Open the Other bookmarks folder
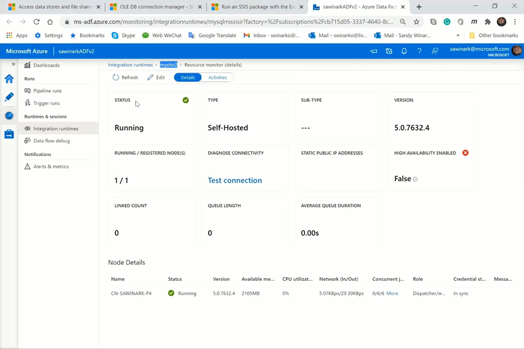 494,36
